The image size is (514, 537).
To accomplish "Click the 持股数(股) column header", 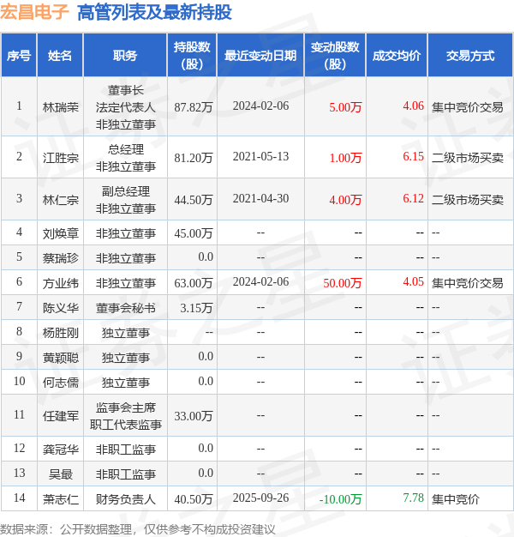I will click(192, 56).
